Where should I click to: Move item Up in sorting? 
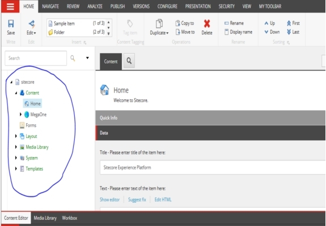pos(269,23)
